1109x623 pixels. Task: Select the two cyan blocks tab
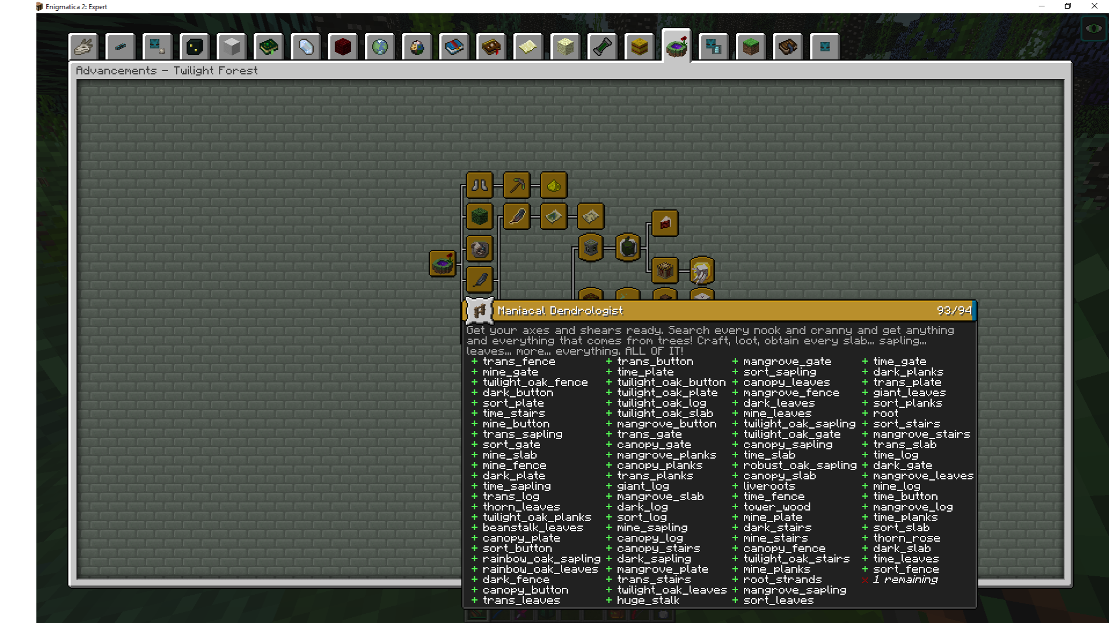pyautogui.click(x=713, y=47)
